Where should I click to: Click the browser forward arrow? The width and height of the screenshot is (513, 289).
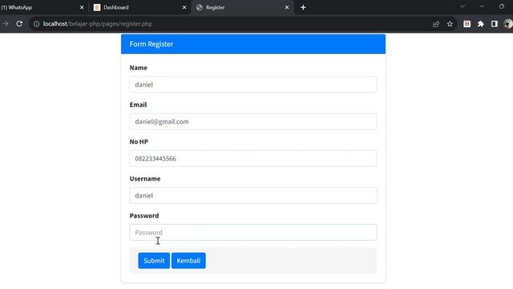pos(6,23)
